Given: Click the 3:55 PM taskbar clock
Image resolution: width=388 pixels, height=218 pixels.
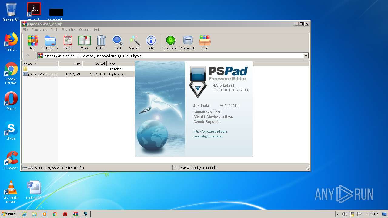Looking at the screenshot, I should 372,214.
